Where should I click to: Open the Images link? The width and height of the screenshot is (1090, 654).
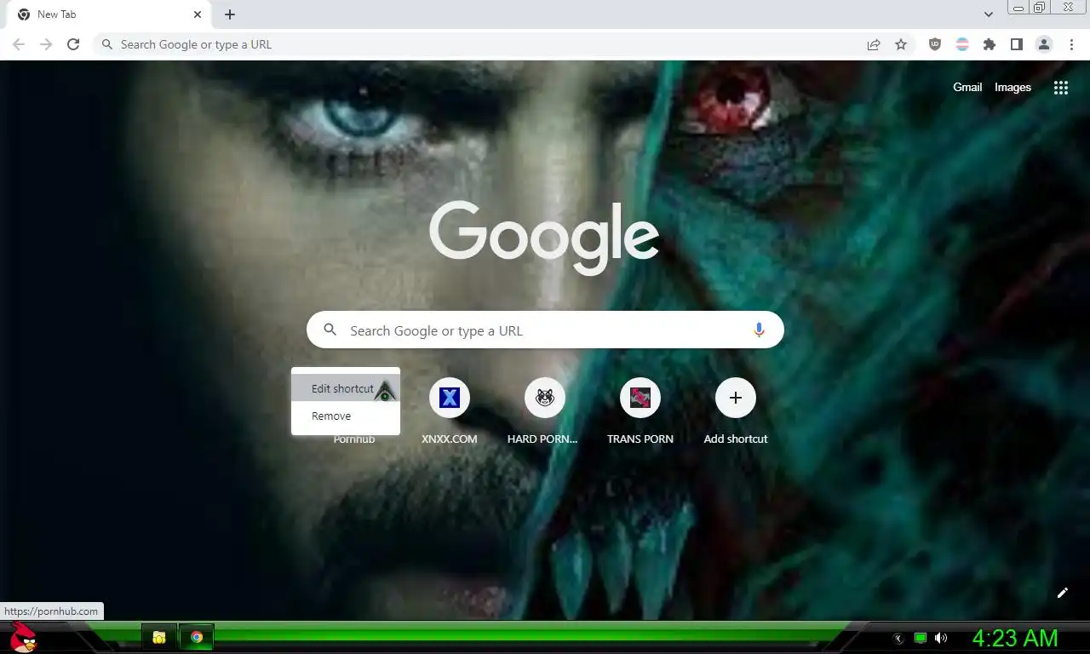[x=1013, y=87]
